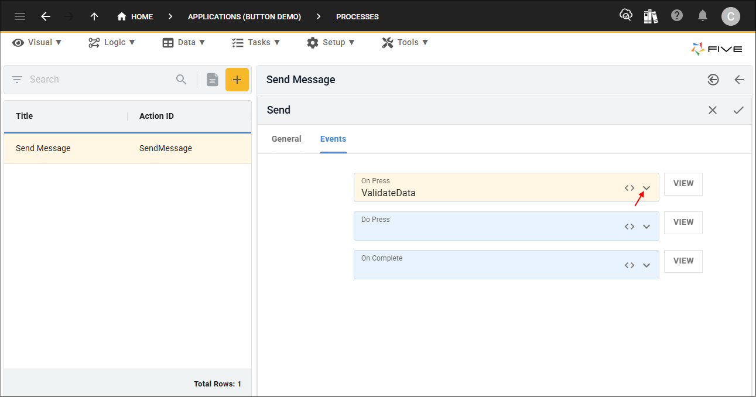756x397 pixels.
Task: Click into the Do Press field
Action: point(506,226)
